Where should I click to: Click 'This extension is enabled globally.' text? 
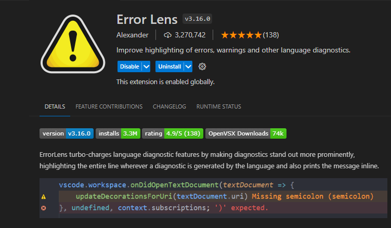coord(165,82)
